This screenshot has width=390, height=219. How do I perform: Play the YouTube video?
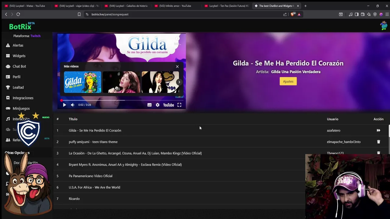tap(64, 105)
